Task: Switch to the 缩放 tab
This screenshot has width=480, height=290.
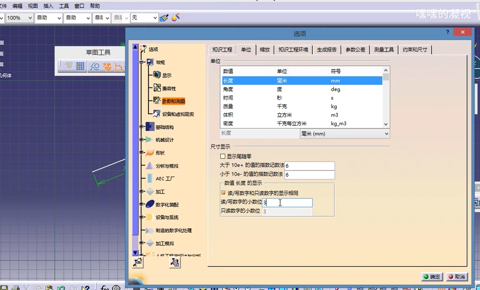Action: [265, 50]
